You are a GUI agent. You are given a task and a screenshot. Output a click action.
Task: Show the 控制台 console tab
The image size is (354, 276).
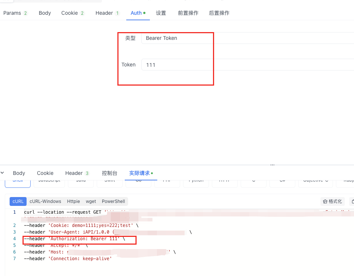110,173
